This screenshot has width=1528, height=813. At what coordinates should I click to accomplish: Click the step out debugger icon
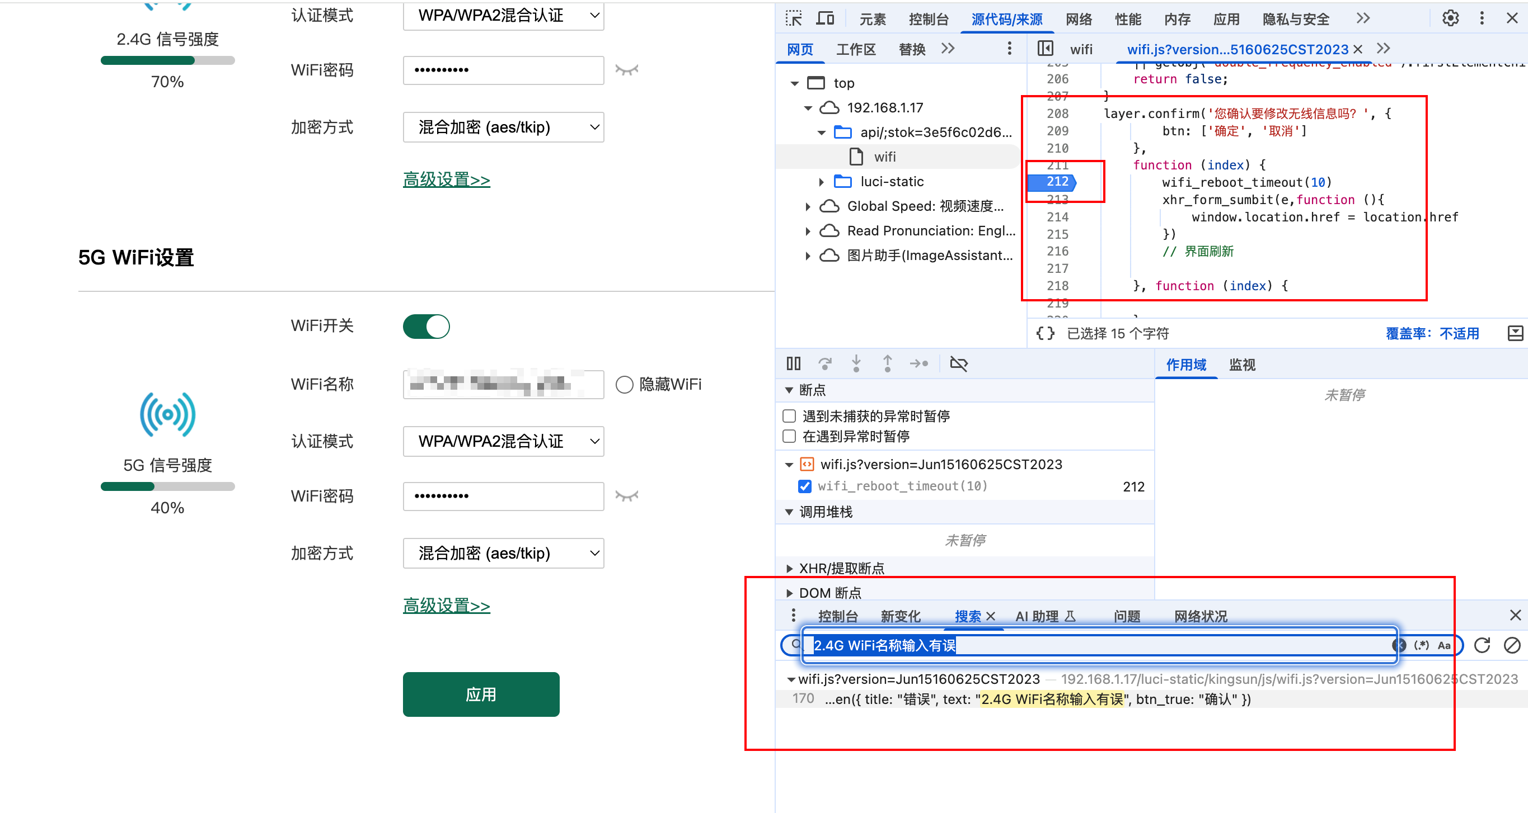(x=887, y=363)
